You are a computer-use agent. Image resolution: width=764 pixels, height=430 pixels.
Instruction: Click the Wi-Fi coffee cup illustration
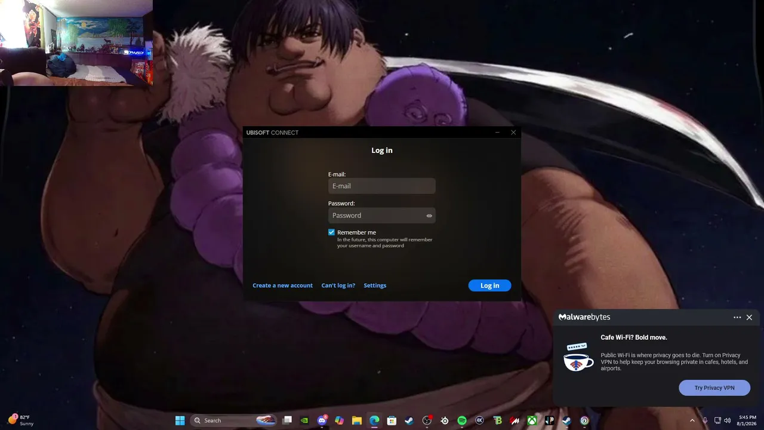tap(578, 357)
